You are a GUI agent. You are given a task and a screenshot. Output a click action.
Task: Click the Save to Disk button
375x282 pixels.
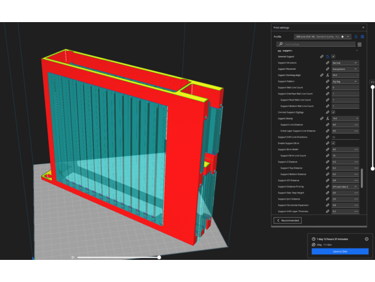pyautogui.click(x=340, y=252)
